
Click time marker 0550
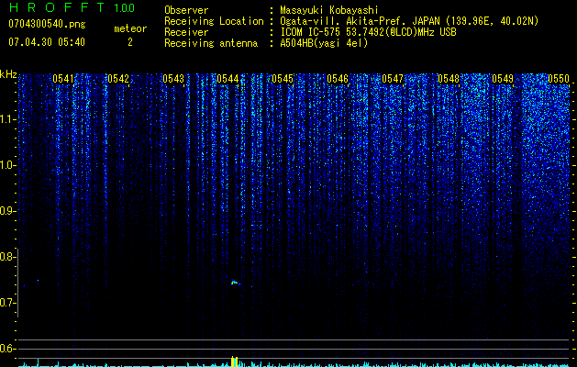(x=559, y=79)
